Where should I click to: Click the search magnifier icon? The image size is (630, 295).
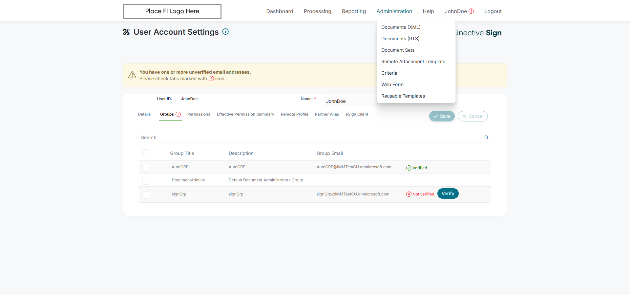(487, 138)
